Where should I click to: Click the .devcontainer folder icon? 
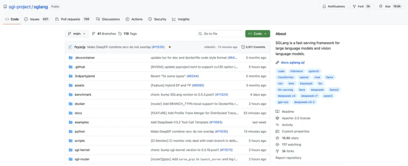click(x=70, y=58)
